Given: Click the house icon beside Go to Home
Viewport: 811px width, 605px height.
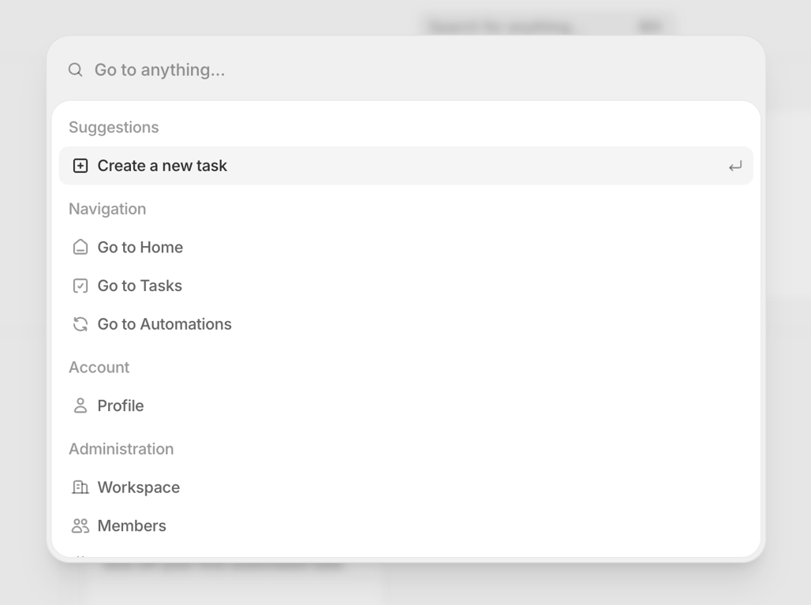Looking at the screenshot, I should coord(80,247).
